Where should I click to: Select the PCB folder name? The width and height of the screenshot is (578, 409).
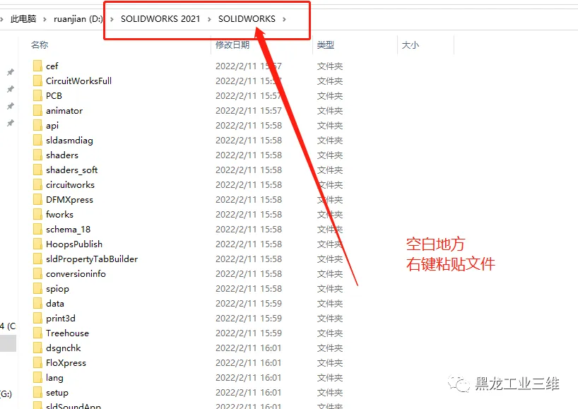[x=54, y=96]
